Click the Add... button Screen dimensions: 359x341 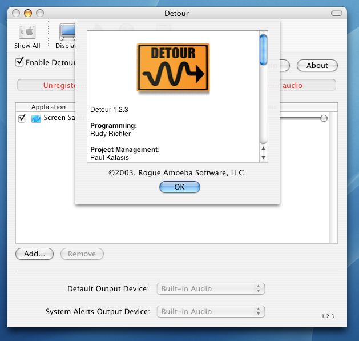(35, 254)
